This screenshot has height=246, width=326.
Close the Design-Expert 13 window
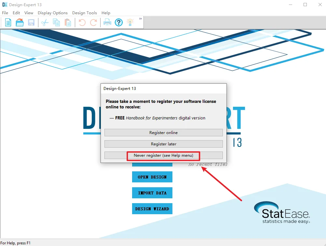(320, 5)
